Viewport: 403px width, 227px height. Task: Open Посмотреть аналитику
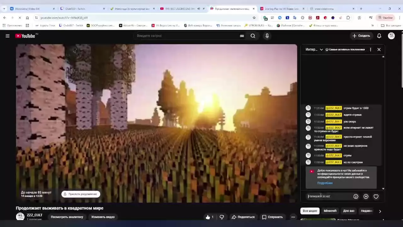(67, 217)
